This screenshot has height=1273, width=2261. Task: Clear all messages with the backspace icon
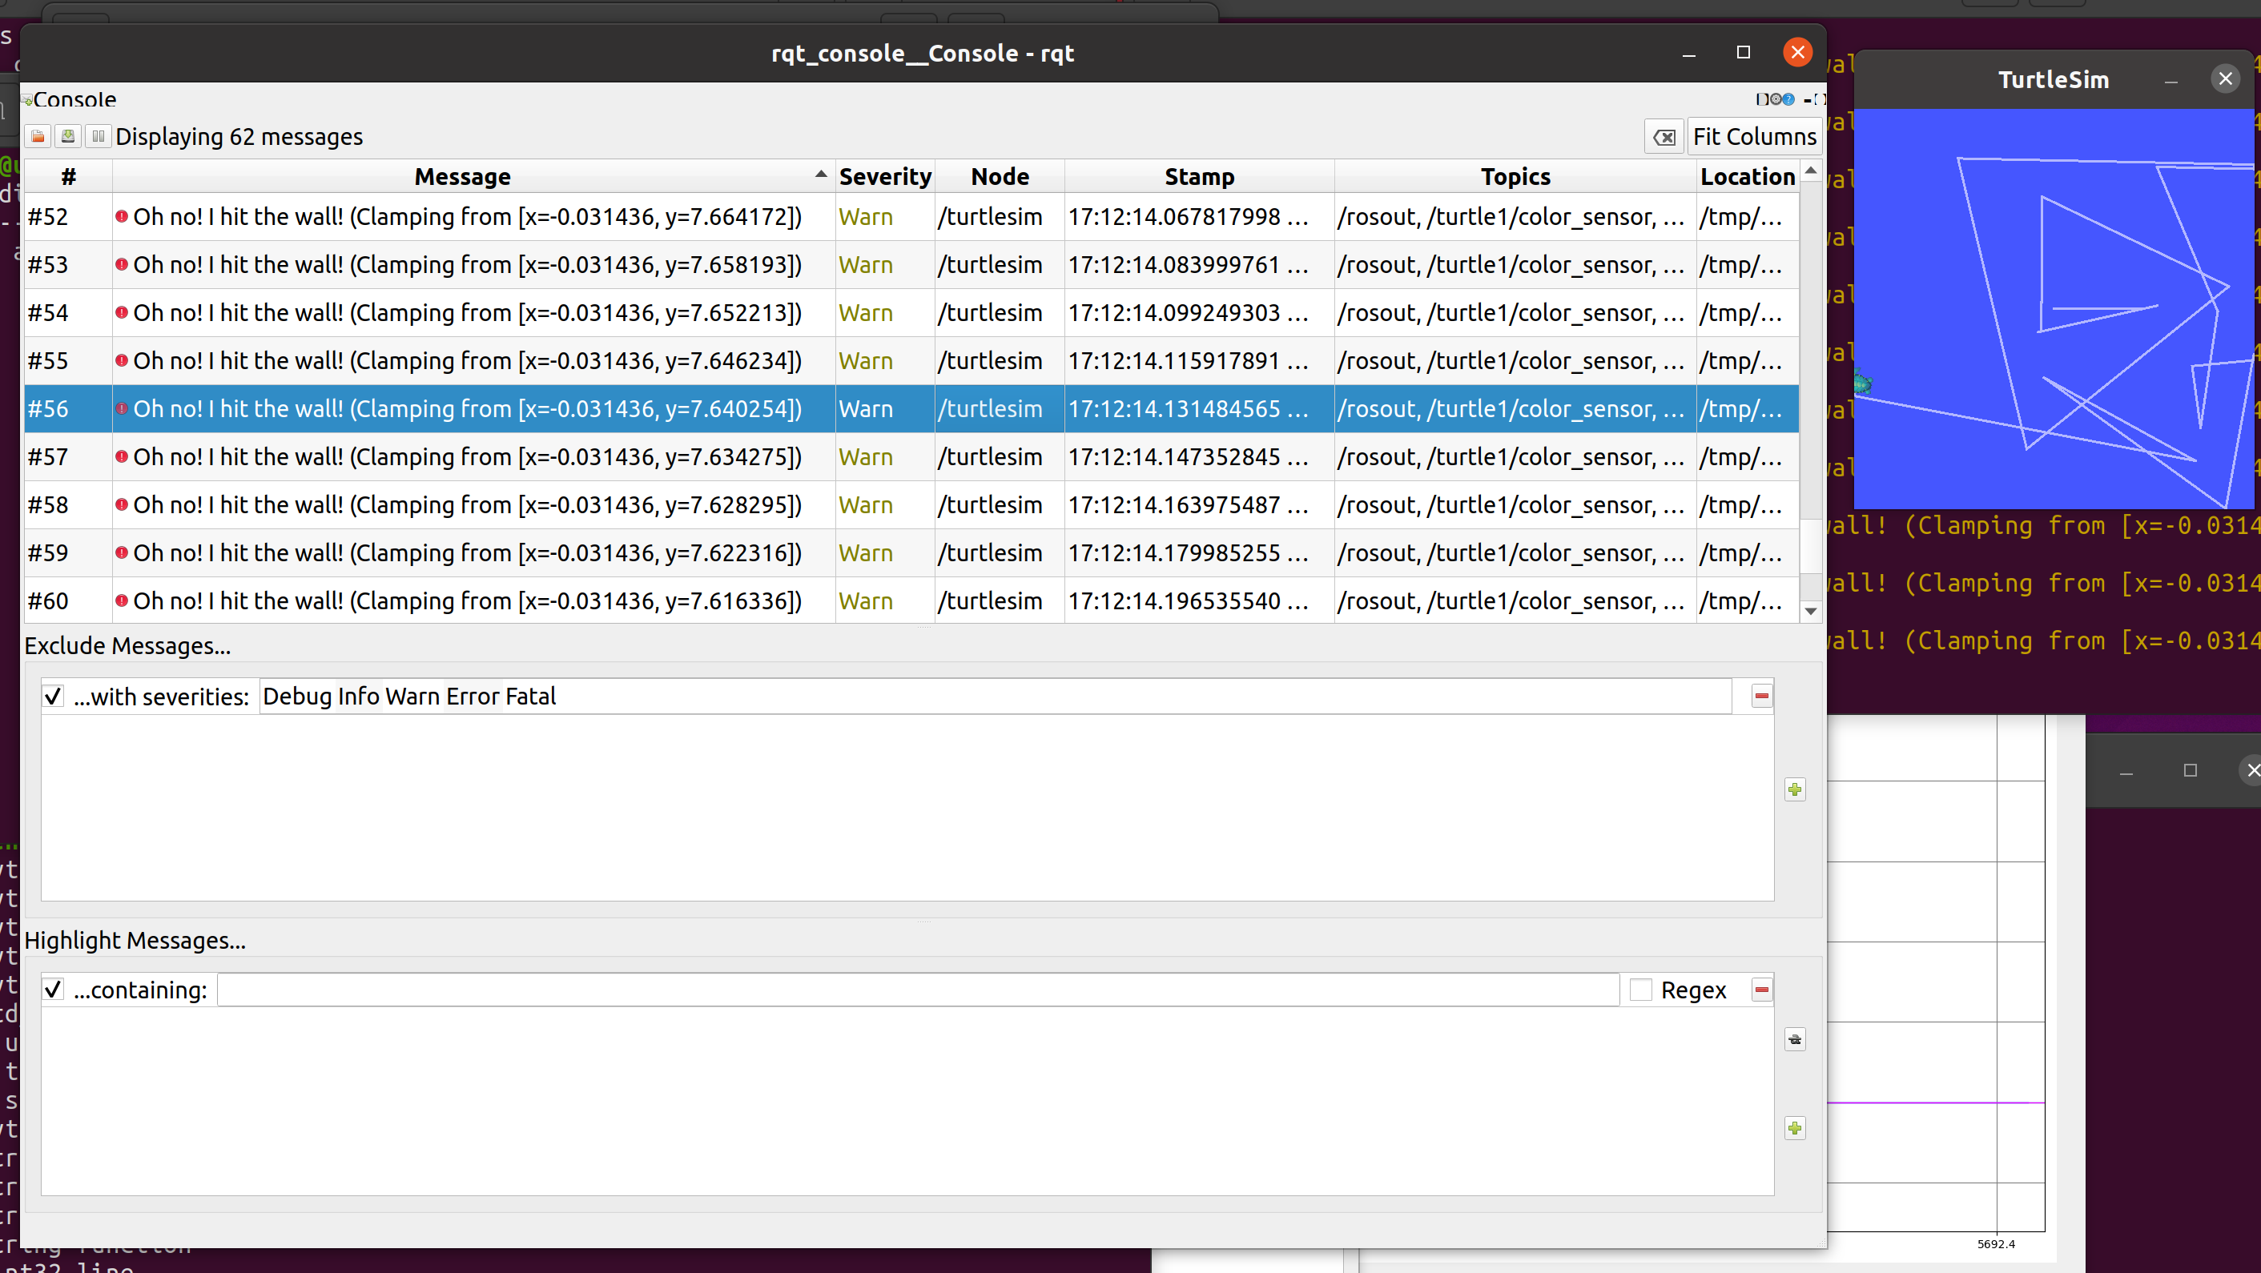tap(1664, 138)
